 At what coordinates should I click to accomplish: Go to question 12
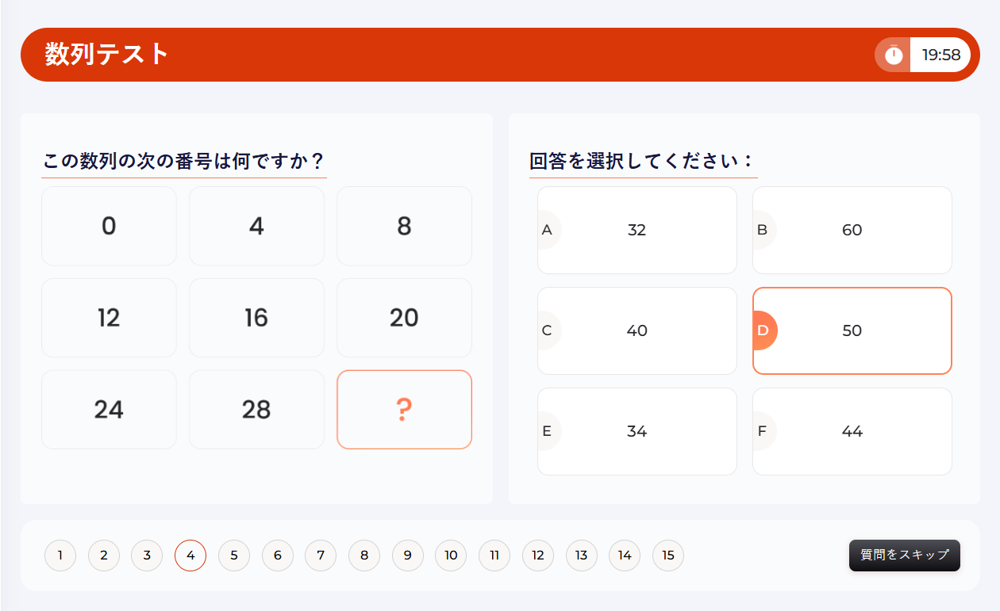(x=538, y=556)
